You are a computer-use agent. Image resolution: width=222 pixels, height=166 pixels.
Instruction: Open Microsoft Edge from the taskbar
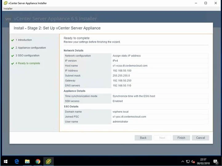pyautogui.click(x=17, y=161)
